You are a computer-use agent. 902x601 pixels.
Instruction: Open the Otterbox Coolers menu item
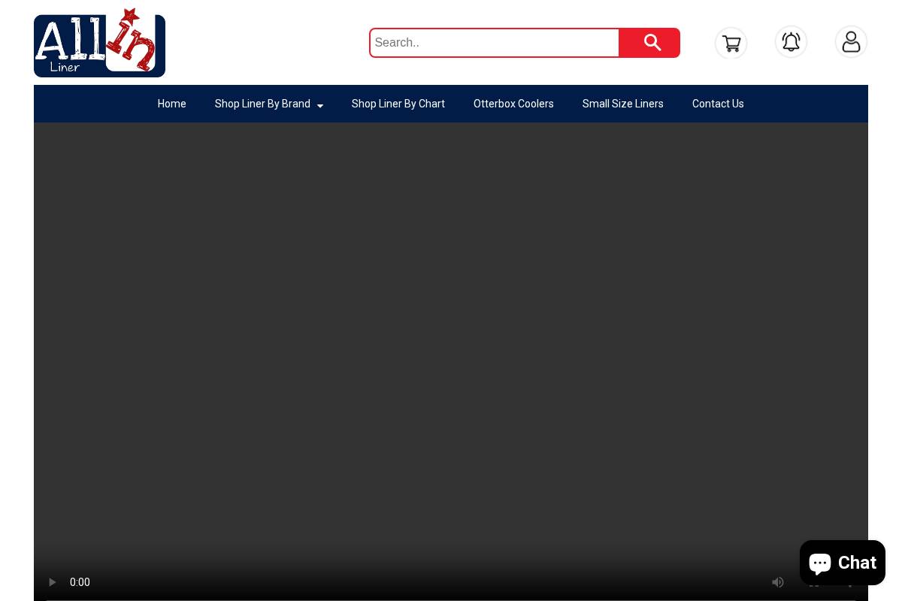513,104
